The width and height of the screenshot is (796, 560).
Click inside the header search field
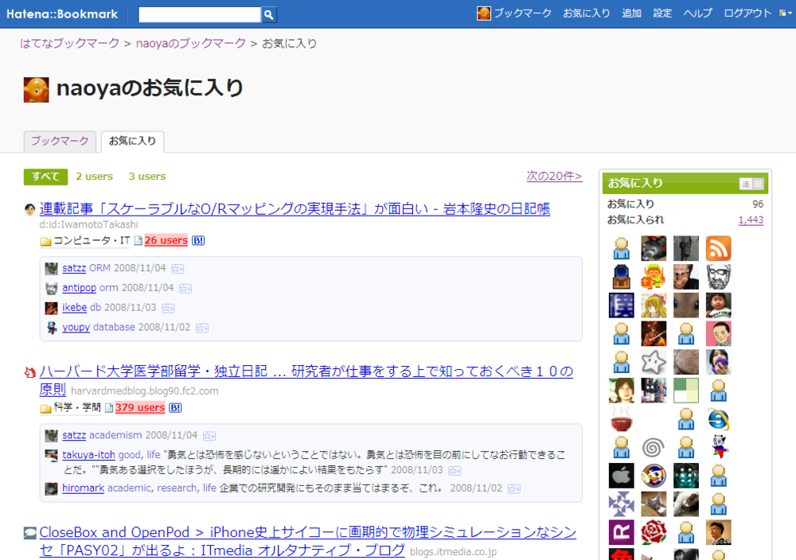point(200,14)
